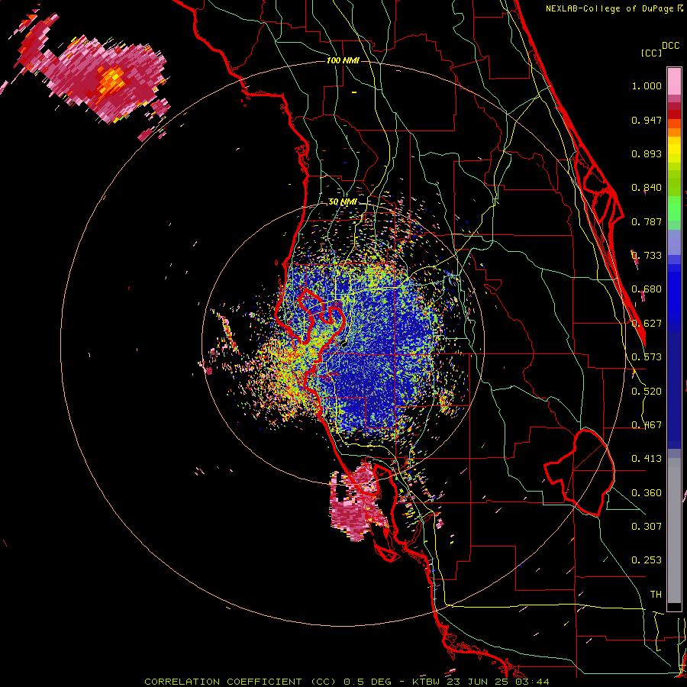Screen dimensions: 687x687
Task: Select the 0.573 scale value
Action: point(647,356)
